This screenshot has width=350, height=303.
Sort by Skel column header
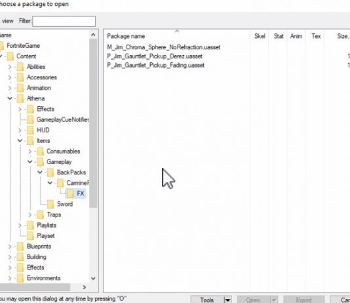(260, 36)
